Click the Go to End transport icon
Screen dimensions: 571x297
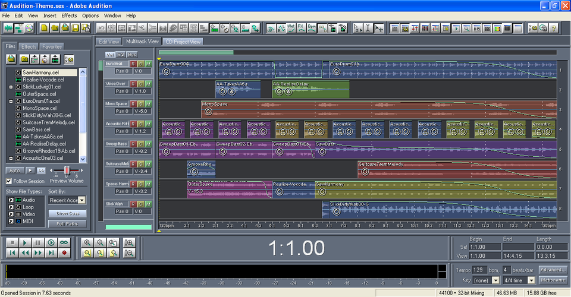[51, 252]
